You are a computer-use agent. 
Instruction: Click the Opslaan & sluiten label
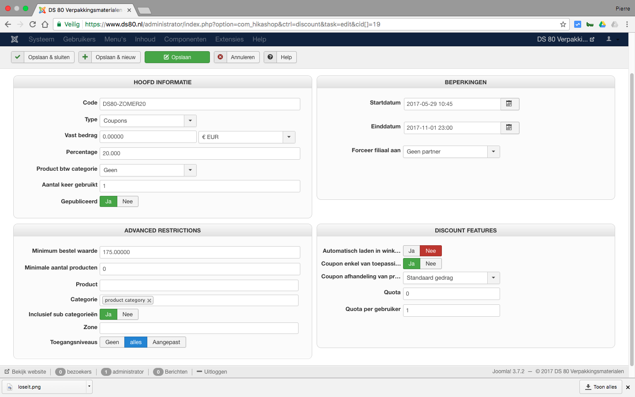pyautogui.click(x=49, y=57)
